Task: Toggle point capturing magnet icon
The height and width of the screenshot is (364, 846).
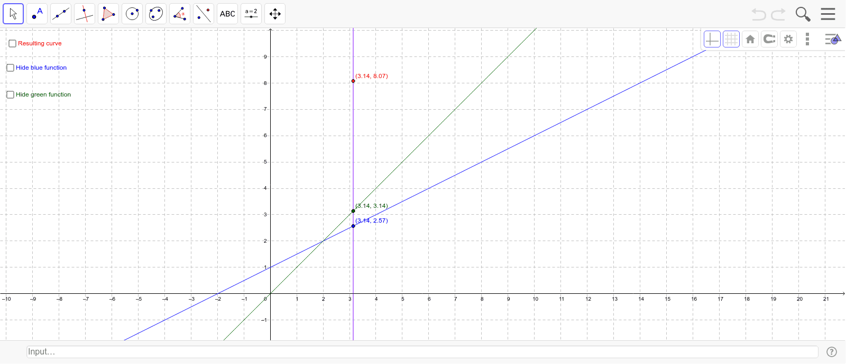Action: pos(769,39)
